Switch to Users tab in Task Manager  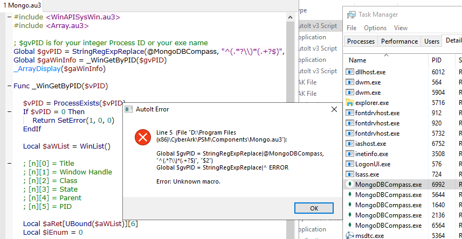432,41
